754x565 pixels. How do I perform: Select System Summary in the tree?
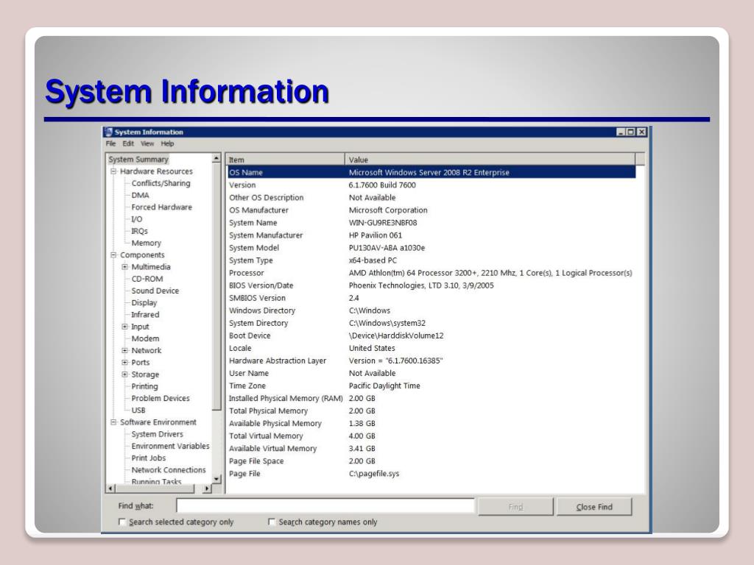pyautogui.click(x=138, y=160)
